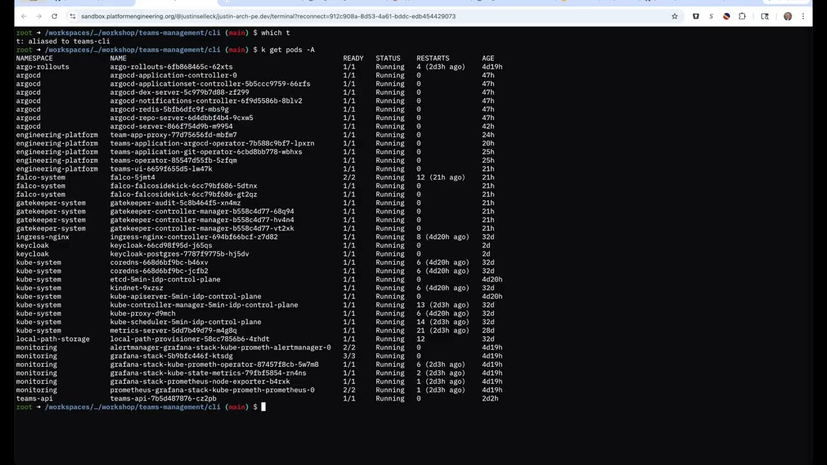Select pod argocd-applicationset-controller-5b5ccc9759-66rfs
Screen dimensions: 827x465
(x=210, y=84)
